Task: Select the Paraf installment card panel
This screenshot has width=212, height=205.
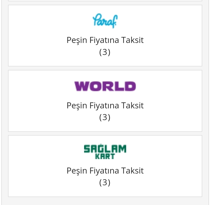Action: pyautogui.click(x=105, y=36)
